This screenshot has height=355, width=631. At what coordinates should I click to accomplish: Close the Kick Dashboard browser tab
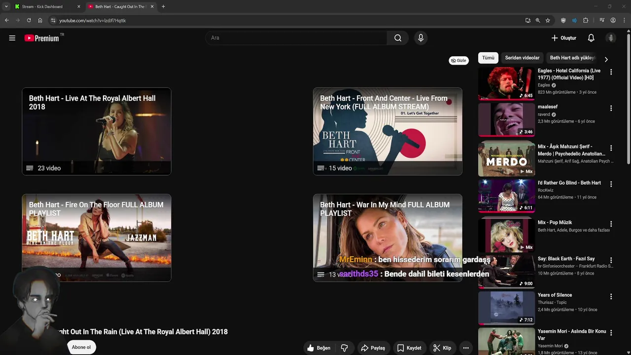(79, 6)
